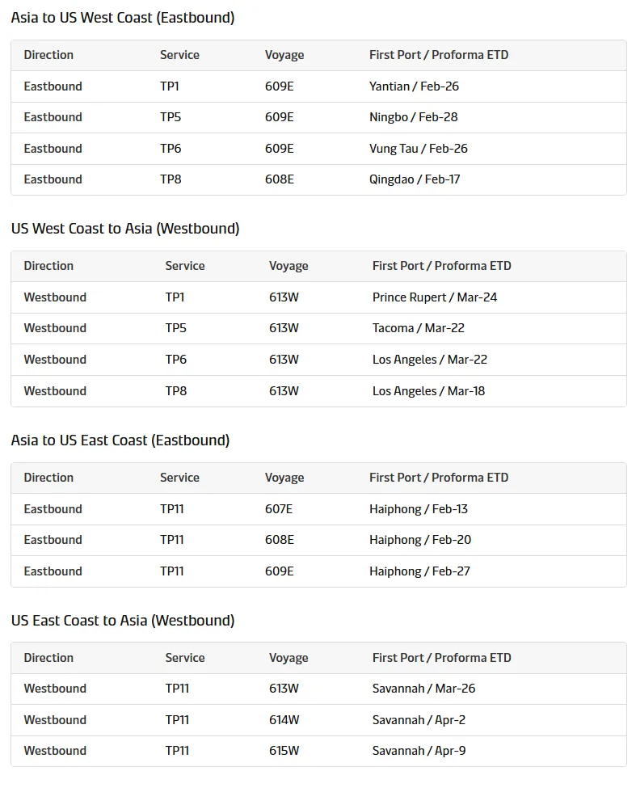This screenshot has height=788, width=636.
Task: Select the Qingdao / Feb-17 entry
Action: 415,179
